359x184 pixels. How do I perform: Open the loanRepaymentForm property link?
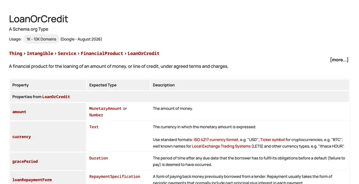(x=32, y=180)
